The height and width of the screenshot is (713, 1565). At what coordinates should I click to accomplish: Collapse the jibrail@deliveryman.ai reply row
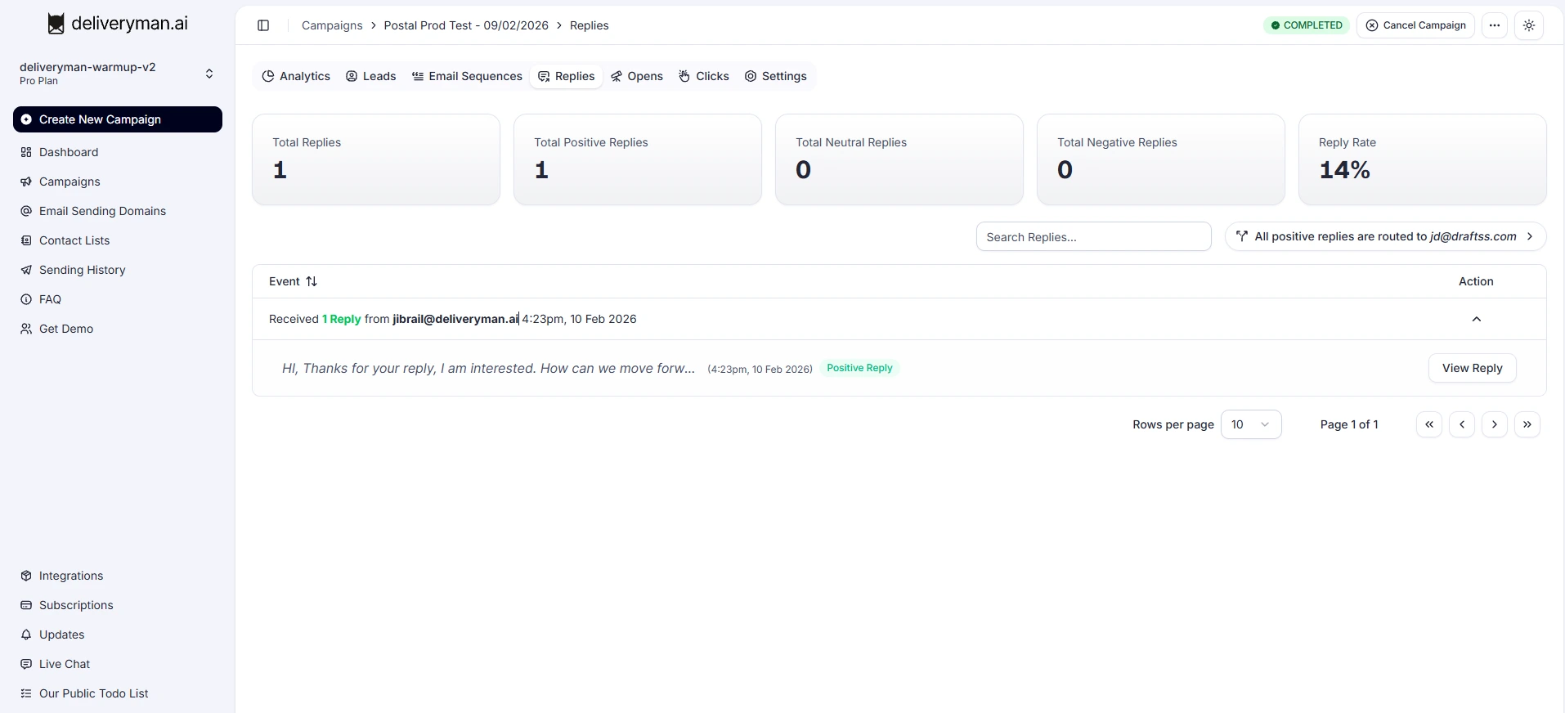(1476, 319)
